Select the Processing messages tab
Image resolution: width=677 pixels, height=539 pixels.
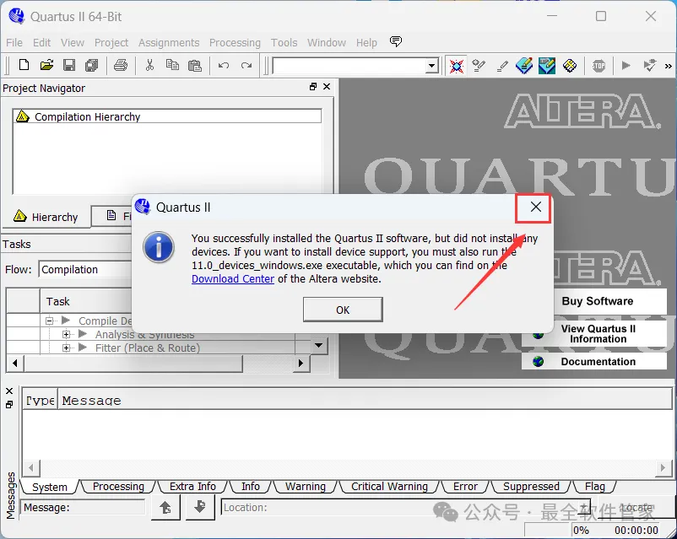click(118, 487)
